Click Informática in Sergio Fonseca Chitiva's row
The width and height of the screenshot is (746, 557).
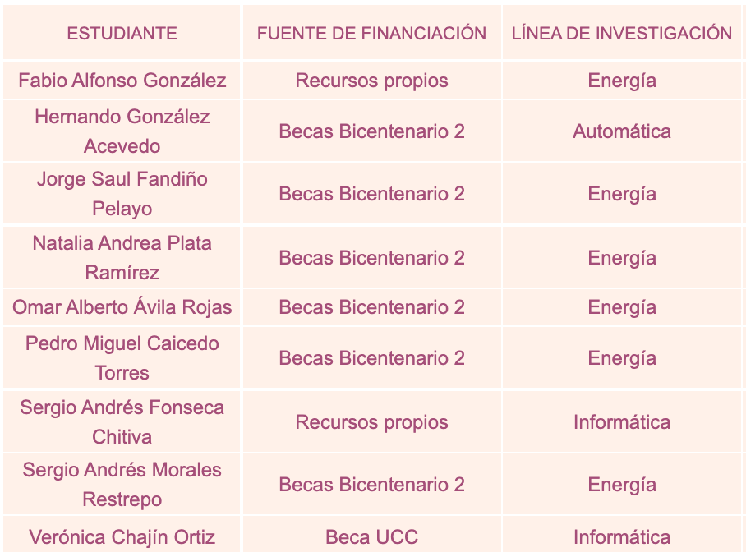[x=622, y=422]
